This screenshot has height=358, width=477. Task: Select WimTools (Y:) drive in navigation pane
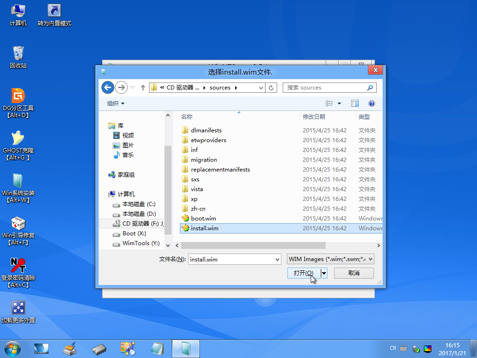[136, 243]
